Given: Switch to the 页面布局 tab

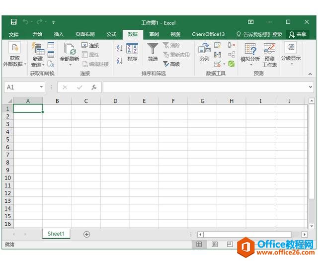Looking at the screenshot, I should click(x=85, y=34).
